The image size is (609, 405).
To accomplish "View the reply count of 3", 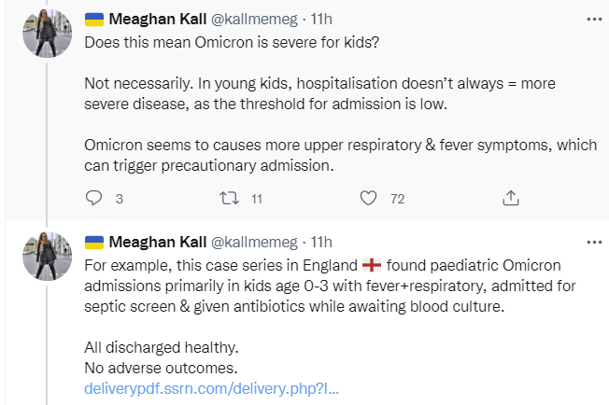I will (120, 199).
